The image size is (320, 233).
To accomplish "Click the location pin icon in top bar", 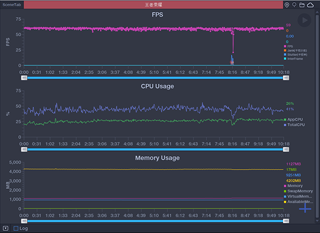I will (x=287, y=5).
